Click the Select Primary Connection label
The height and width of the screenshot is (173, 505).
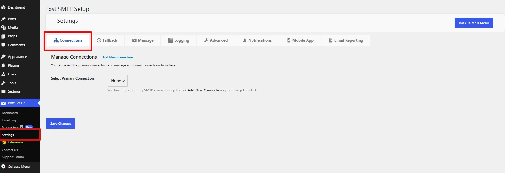(73, 78)
